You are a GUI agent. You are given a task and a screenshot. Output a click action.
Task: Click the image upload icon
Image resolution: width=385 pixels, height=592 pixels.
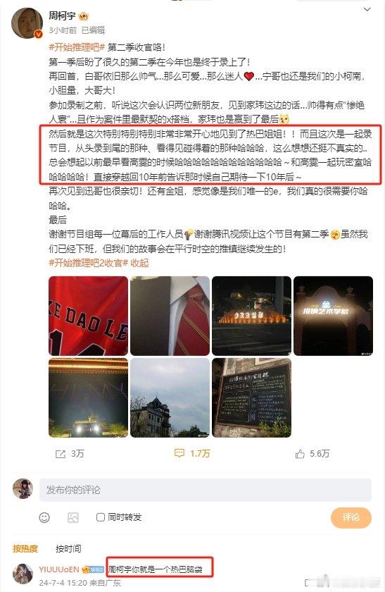(x=72, y=517)
